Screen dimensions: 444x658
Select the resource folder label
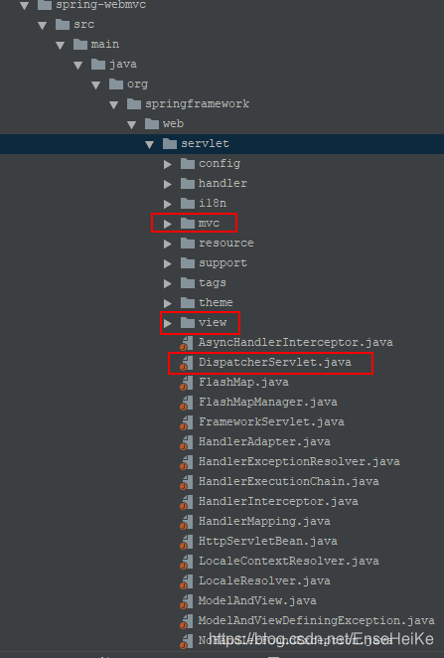pyautogui.click(x=226, y=243)
